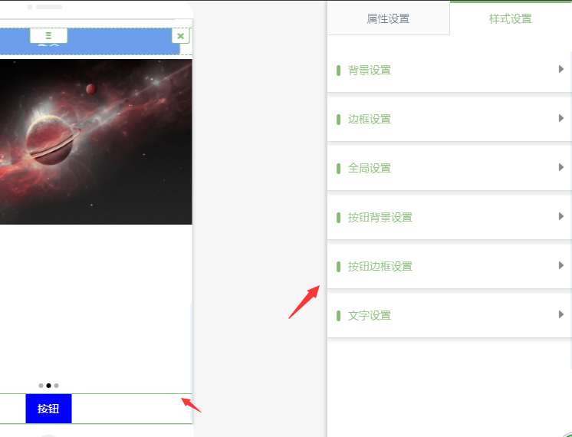Image resolution: width=572 pixels, height=437 pixels.
Task: Expand the 按钮边框设置 arrow
Action: point(561,265)
